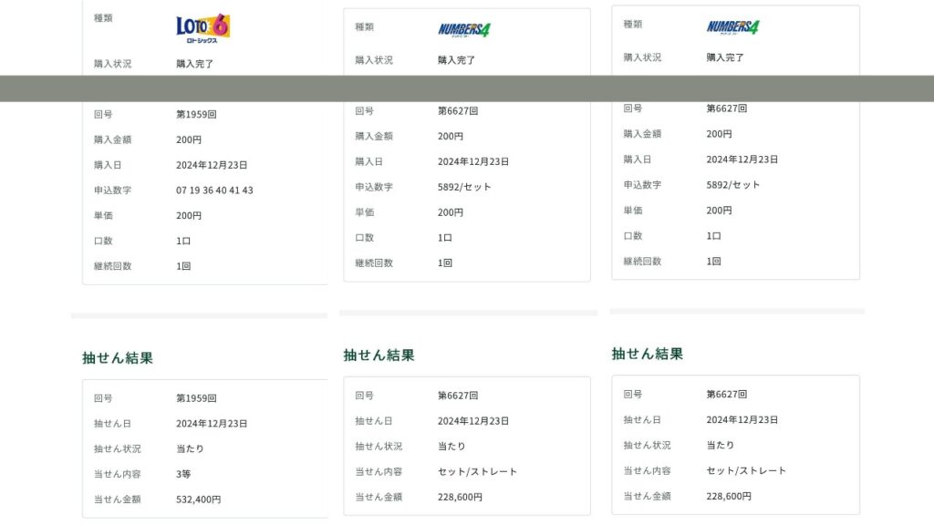Click 第1959回 under the left 抽せん結果 section
The width and height of the screenshot is (934, 525).
tap(196, 398)
